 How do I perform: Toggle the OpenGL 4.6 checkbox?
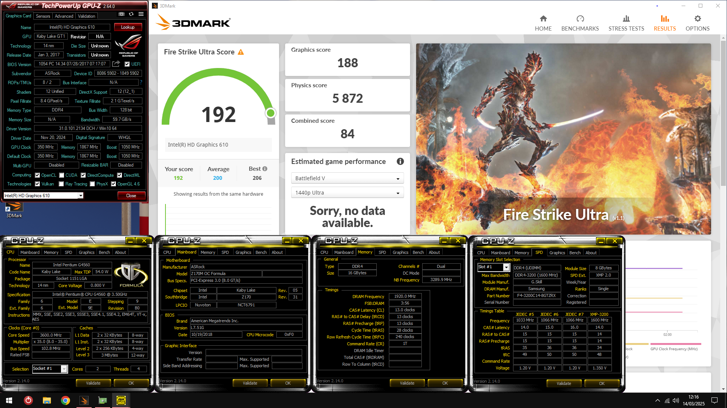(113, 184)
